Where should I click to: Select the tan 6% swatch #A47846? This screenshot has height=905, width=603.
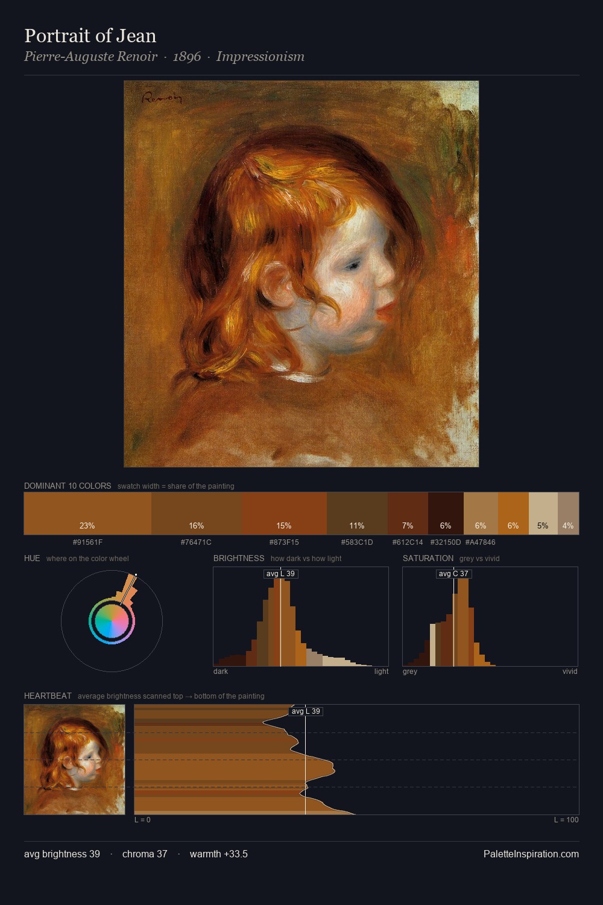click(481, 513)
